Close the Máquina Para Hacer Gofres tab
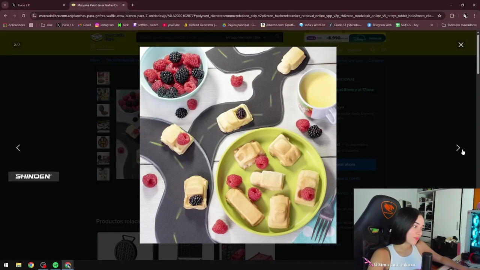This screenshot has width=480, height=270. (x=123, y=5)
